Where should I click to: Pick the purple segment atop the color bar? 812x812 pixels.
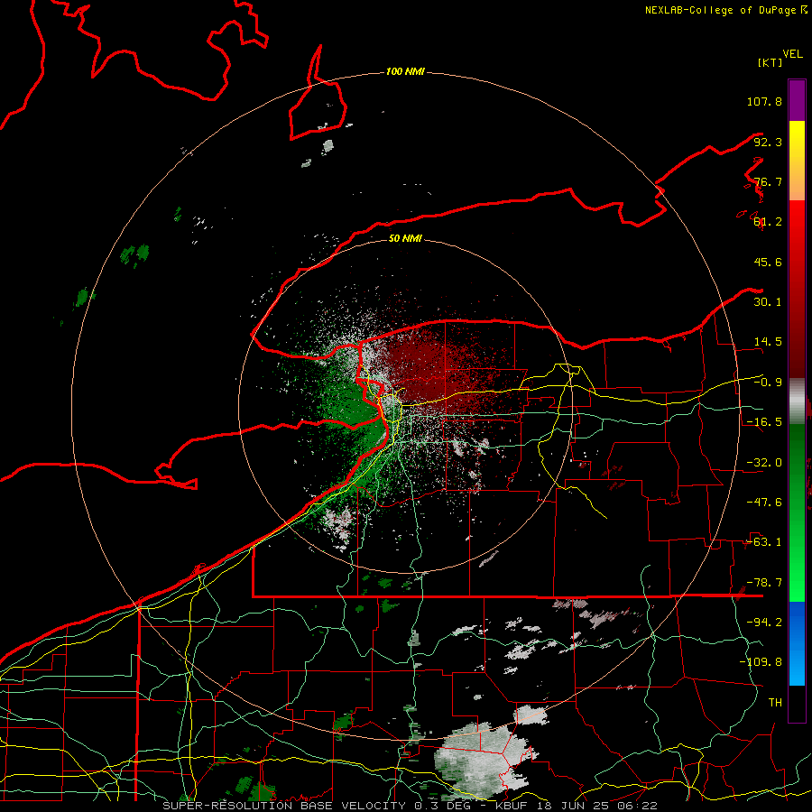click(x=797, y=100)
